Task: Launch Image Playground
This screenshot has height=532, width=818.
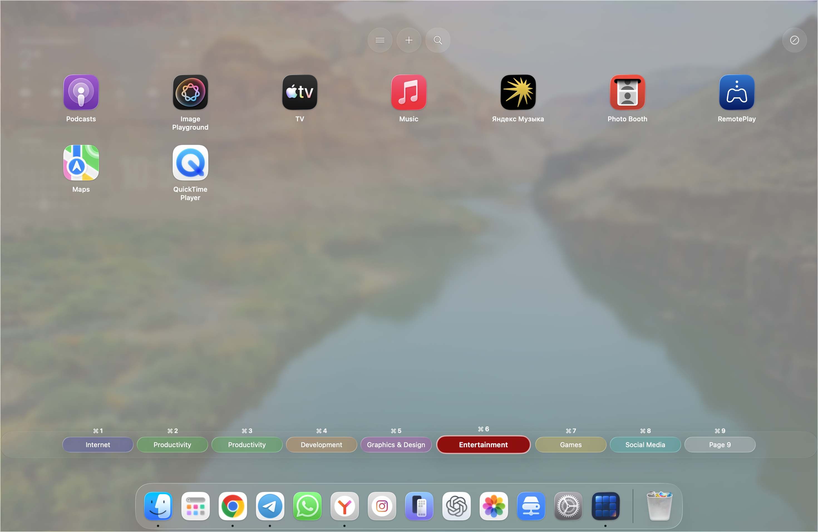Action: (190, 92)
